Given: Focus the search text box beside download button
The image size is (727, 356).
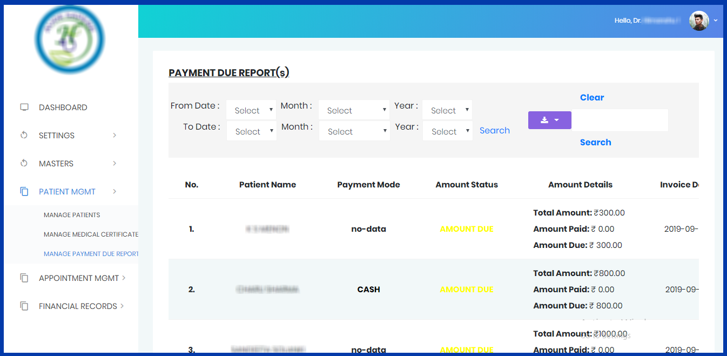Looking at the screenshot, I should coord(620,120).
